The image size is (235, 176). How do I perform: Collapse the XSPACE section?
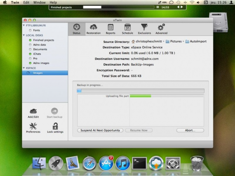[24, 68]
